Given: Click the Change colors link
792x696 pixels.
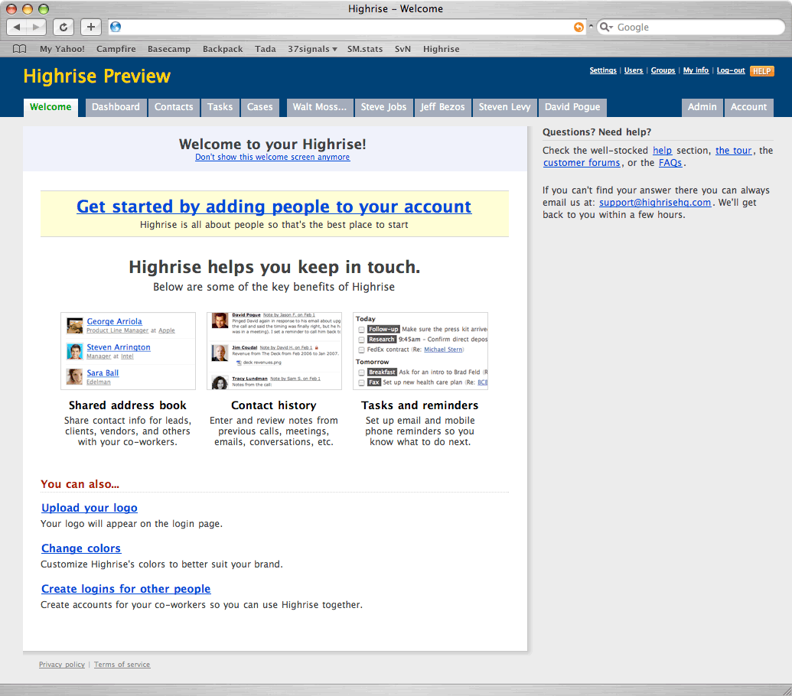Looking at the screenshot, I should 81,548.
